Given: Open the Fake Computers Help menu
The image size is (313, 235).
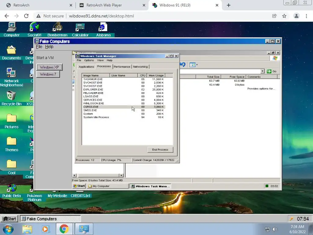Looking at the screenshot, I should (x=49, y=47).
